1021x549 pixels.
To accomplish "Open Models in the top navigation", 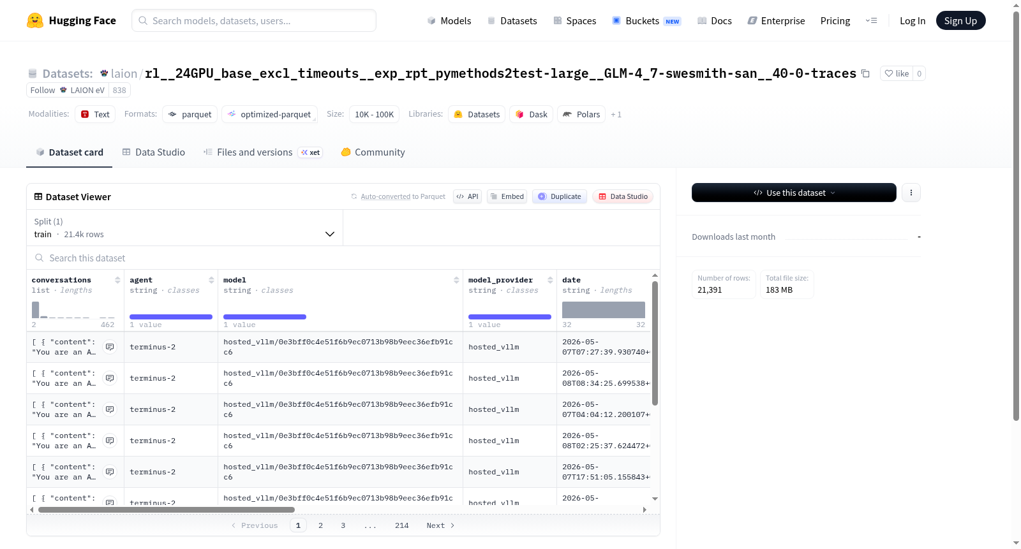I will (449, 21).
